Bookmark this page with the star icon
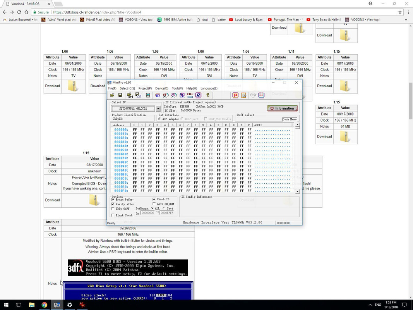The width and height of the screenshot is (413, 310). (400, 12)
